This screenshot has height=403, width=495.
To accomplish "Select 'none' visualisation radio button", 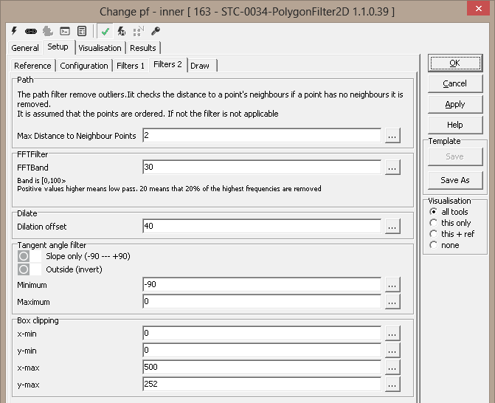I will tap(434, 245).
